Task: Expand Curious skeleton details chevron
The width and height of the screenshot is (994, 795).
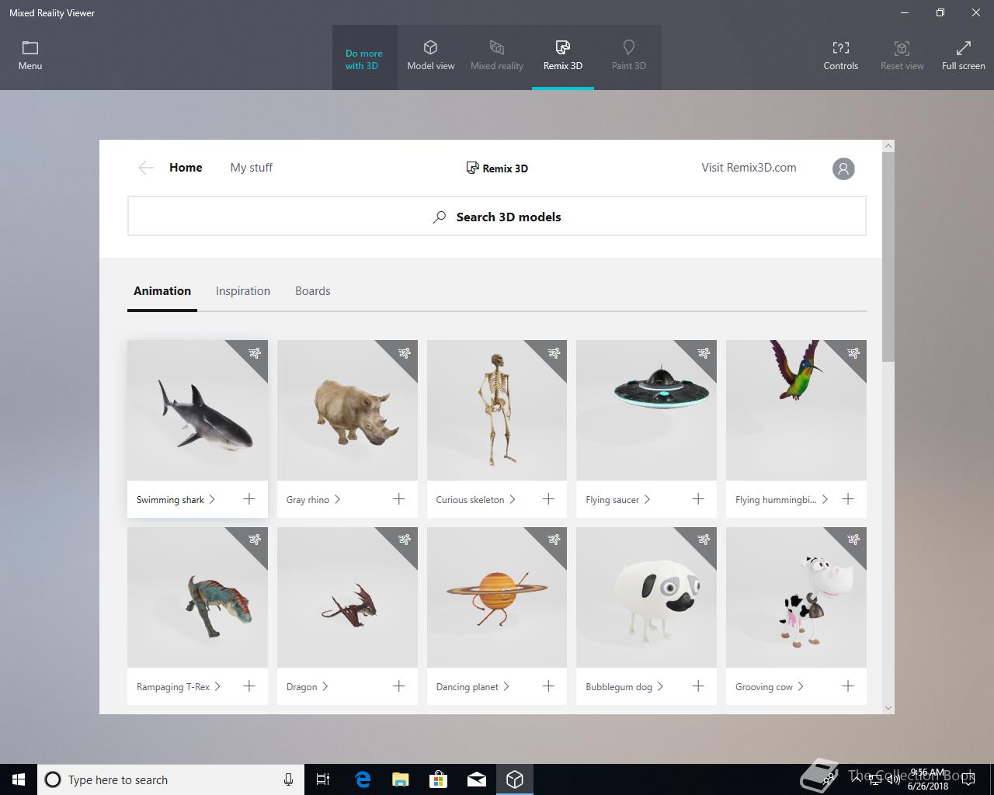Action: click(x=513, y=499)
